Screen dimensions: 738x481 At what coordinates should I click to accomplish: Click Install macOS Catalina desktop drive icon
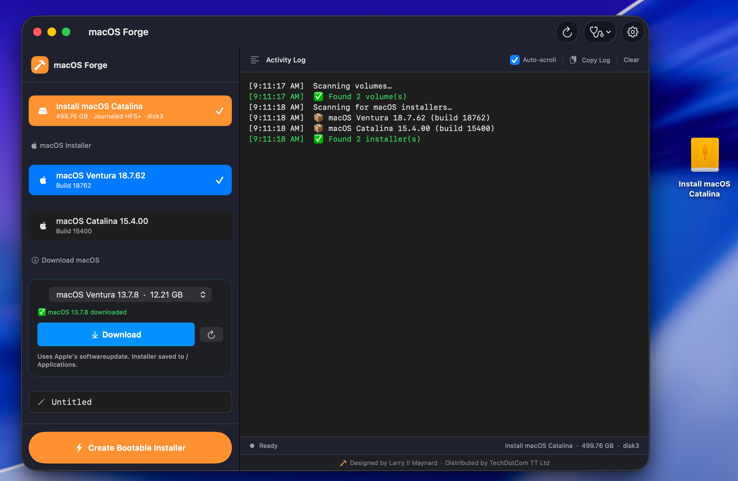pos(705,155)
